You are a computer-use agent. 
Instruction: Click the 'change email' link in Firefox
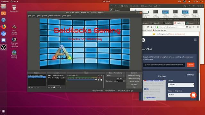[181, 34]
